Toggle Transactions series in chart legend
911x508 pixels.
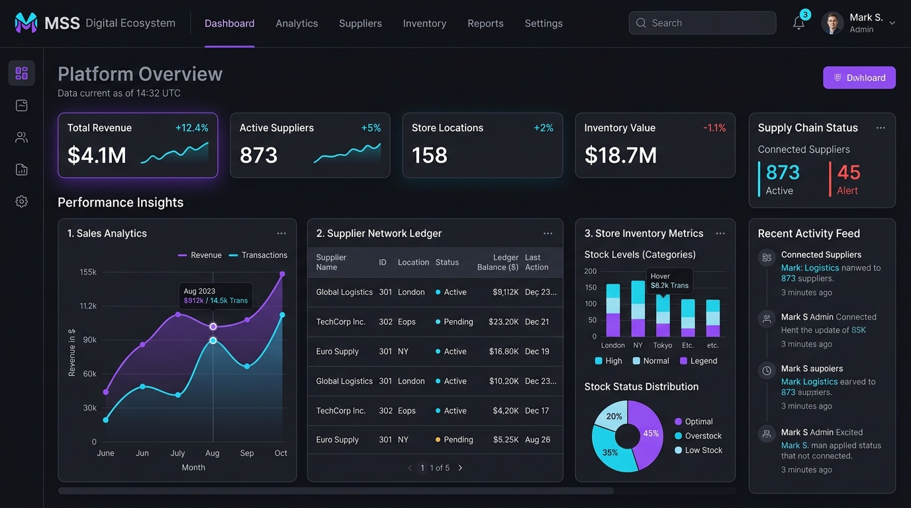(258, 255)
